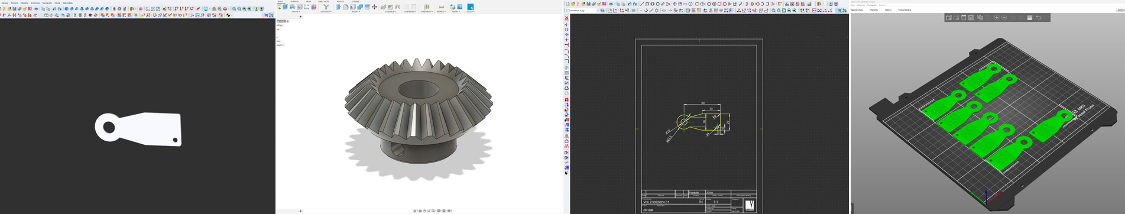
Task: Click the red X icon in the 2D CAD side toolbar
Action: 566,18
